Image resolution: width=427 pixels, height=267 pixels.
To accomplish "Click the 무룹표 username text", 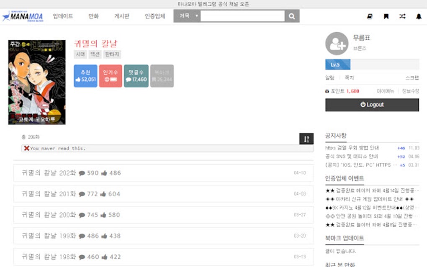I will (362, 38).
